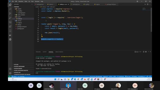The image size is (160, 90).
Task: Open the Run and Debug view
Action: pos(10,18)
